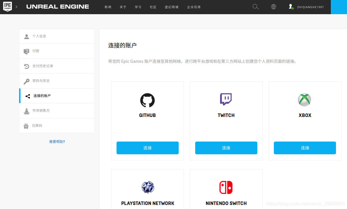
Task: Open 个人信息 in the sidebar
Action: tap(57, 36)
